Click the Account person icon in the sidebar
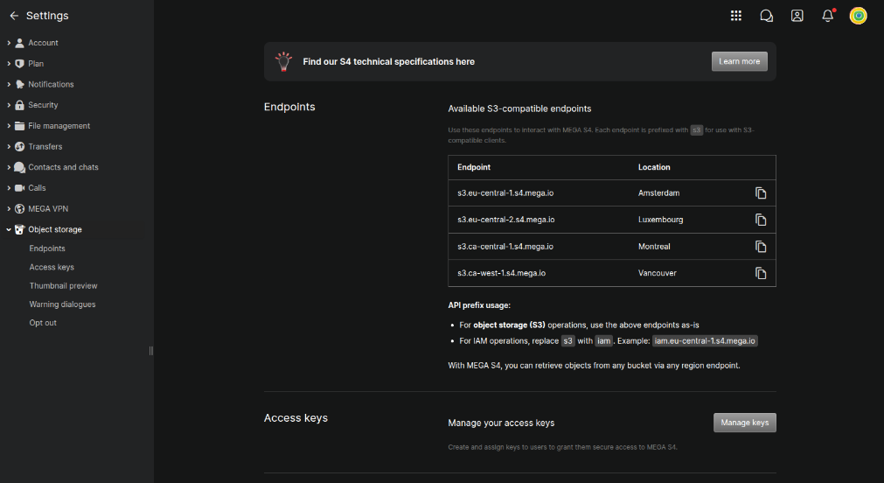884x483 pixels. pos(20,43)
